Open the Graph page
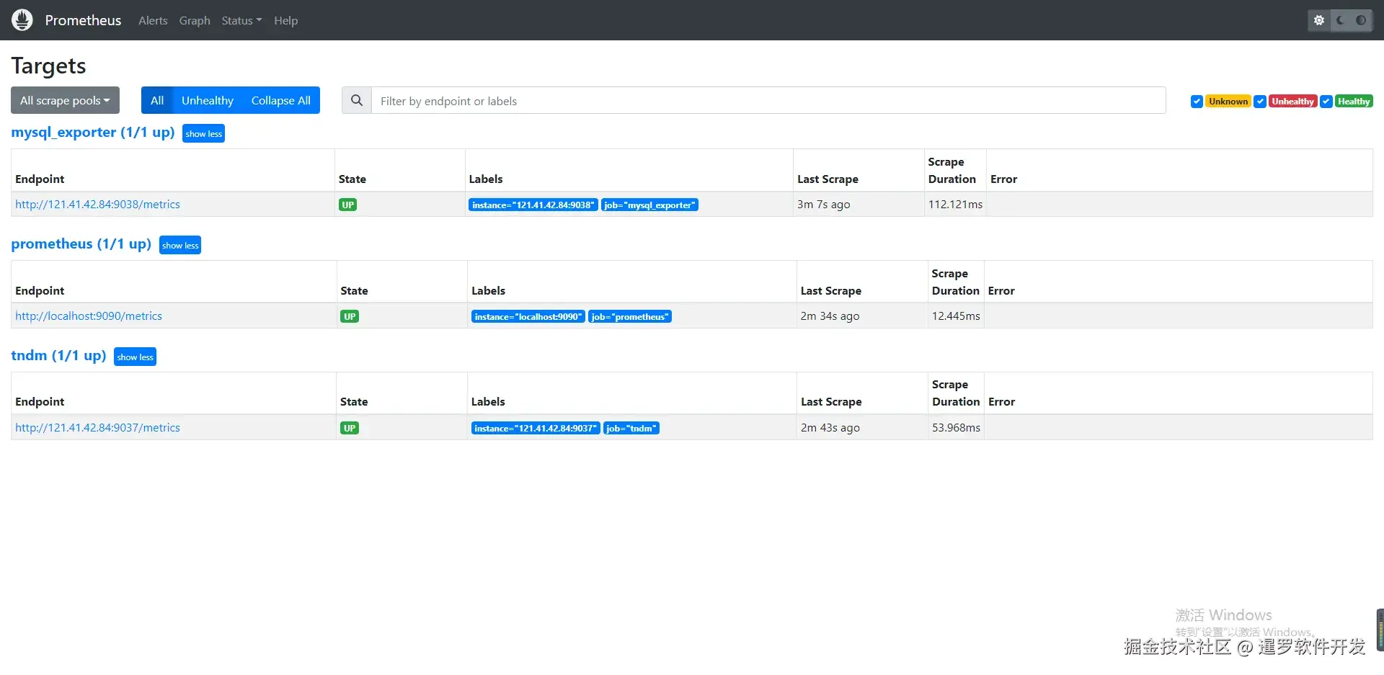Image resolution: width=1384 pixels, height=675 pixels. (195, 20)
